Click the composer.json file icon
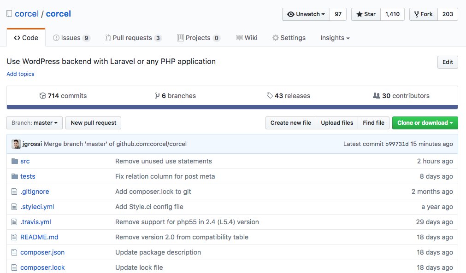 tap(14, 252)
